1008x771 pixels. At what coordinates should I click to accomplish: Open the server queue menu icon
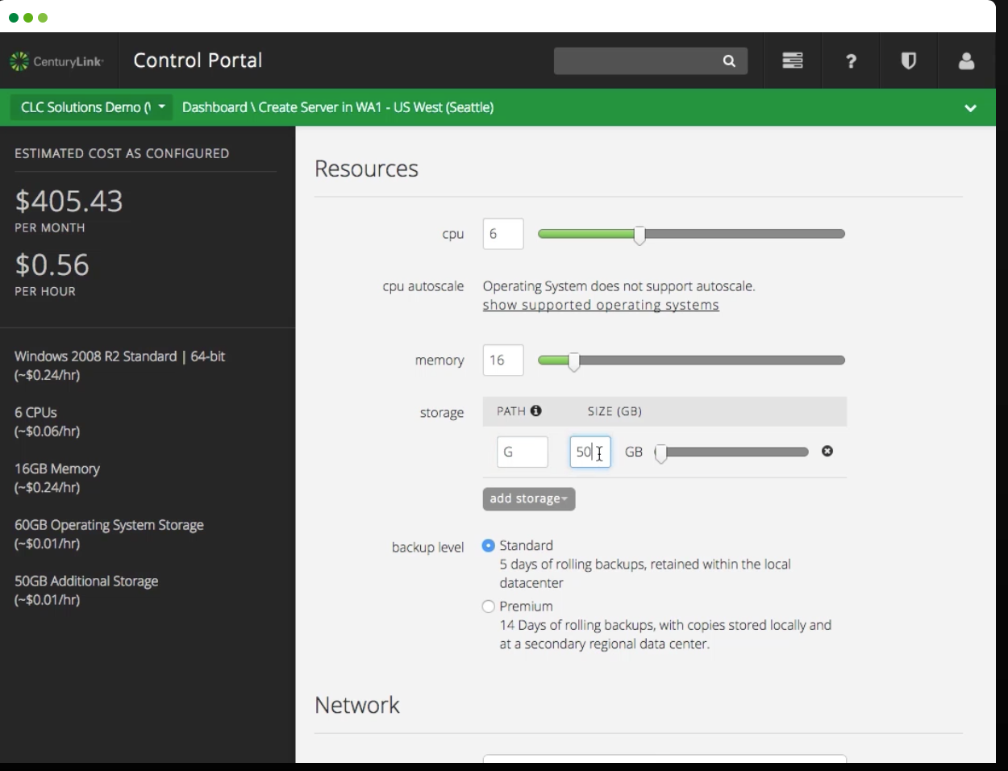pyautogui.click(x=792, y=61)
